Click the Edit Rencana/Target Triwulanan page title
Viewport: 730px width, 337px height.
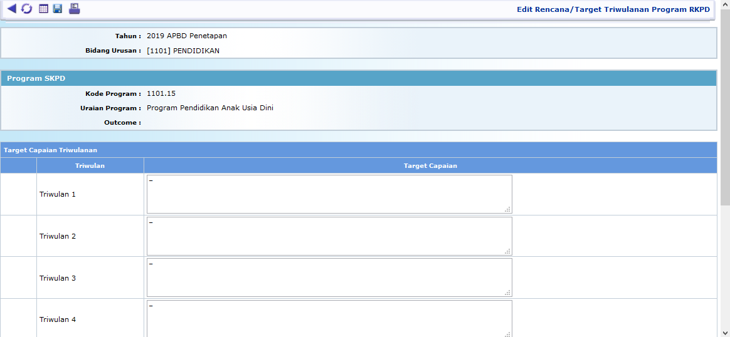click(613, 9)
